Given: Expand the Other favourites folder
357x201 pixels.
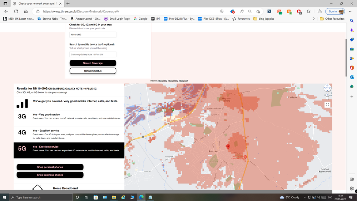Looking at the screenshot, I should click(x=332, y=19).
